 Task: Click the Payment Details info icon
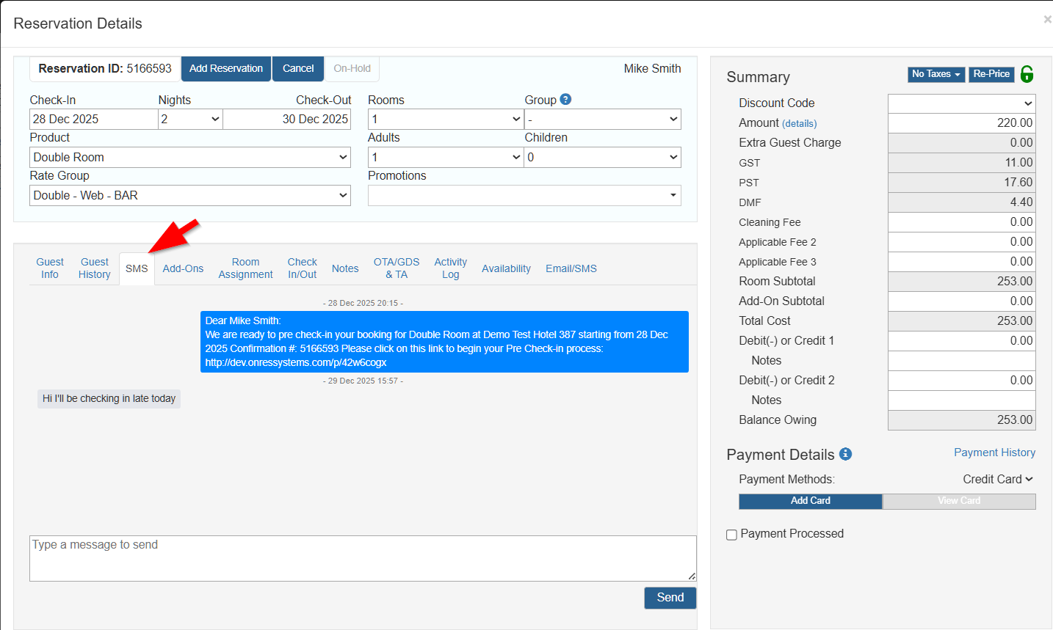845,454
